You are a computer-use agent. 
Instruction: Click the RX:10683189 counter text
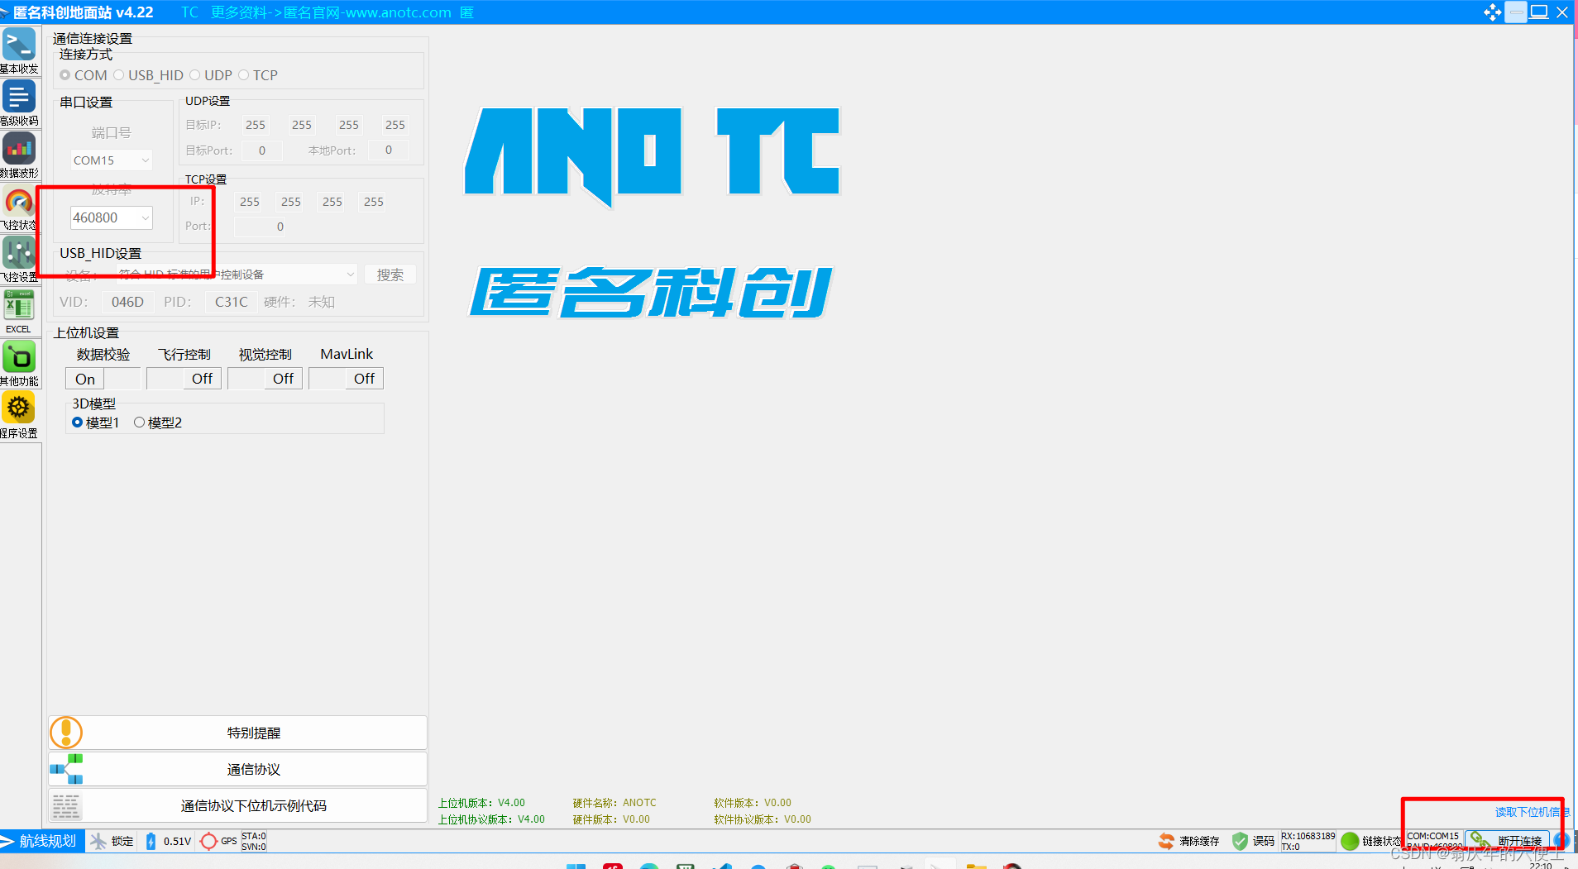[x=1308, y=836]
